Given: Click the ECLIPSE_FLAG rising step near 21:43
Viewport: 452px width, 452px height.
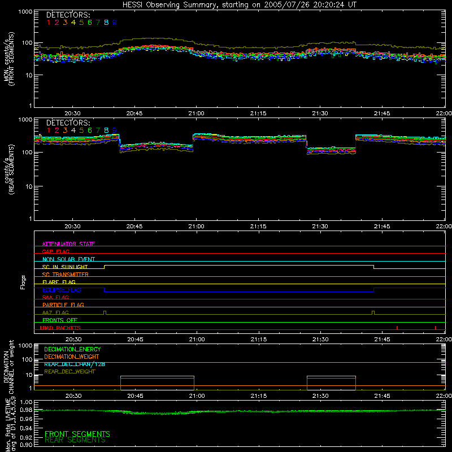Looking at the screenshot, I should 374,290.
